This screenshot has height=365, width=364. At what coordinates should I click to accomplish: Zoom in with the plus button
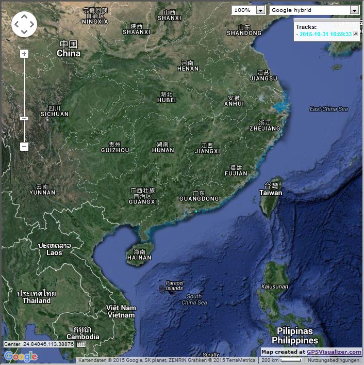(x=24, y=54)
